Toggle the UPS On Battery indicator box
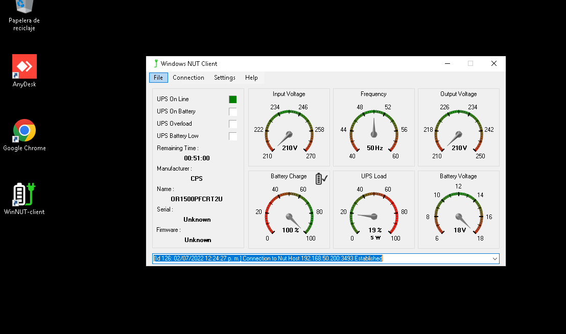This screenshot has width=566, height=334. tap(232, 111)
